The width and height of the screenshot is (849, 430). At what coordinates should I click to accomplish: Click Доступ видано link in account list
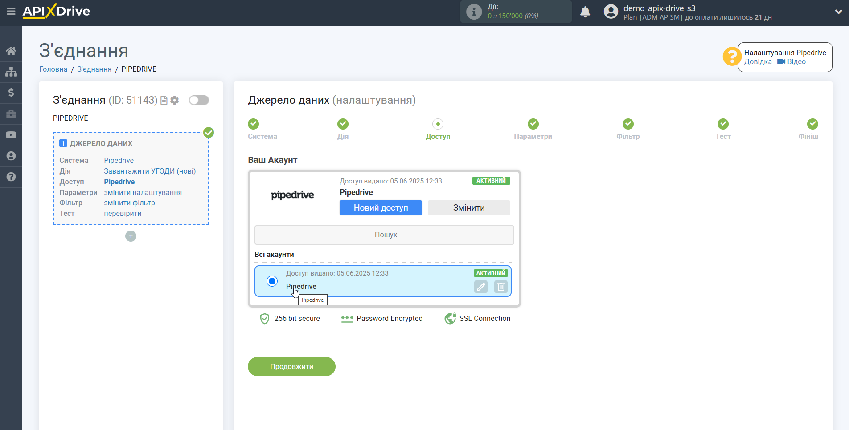point(310,273)
